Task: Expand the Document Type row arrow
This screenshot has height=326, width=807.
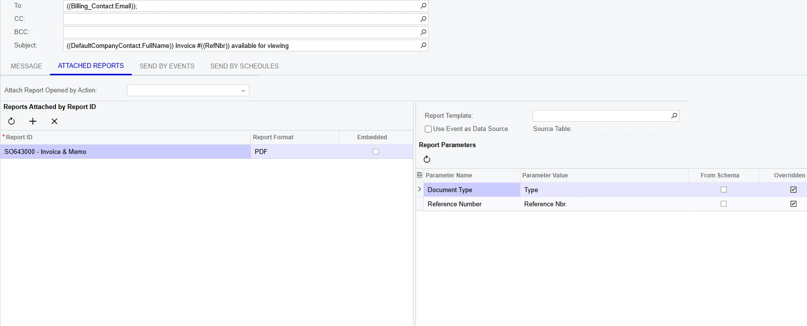Action: click(419, 189)
